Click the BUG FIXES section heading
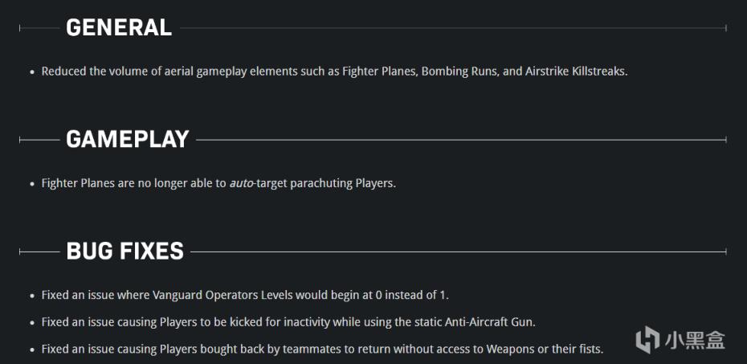The width and height of the screenshot is (747, 364). (124, 251)
